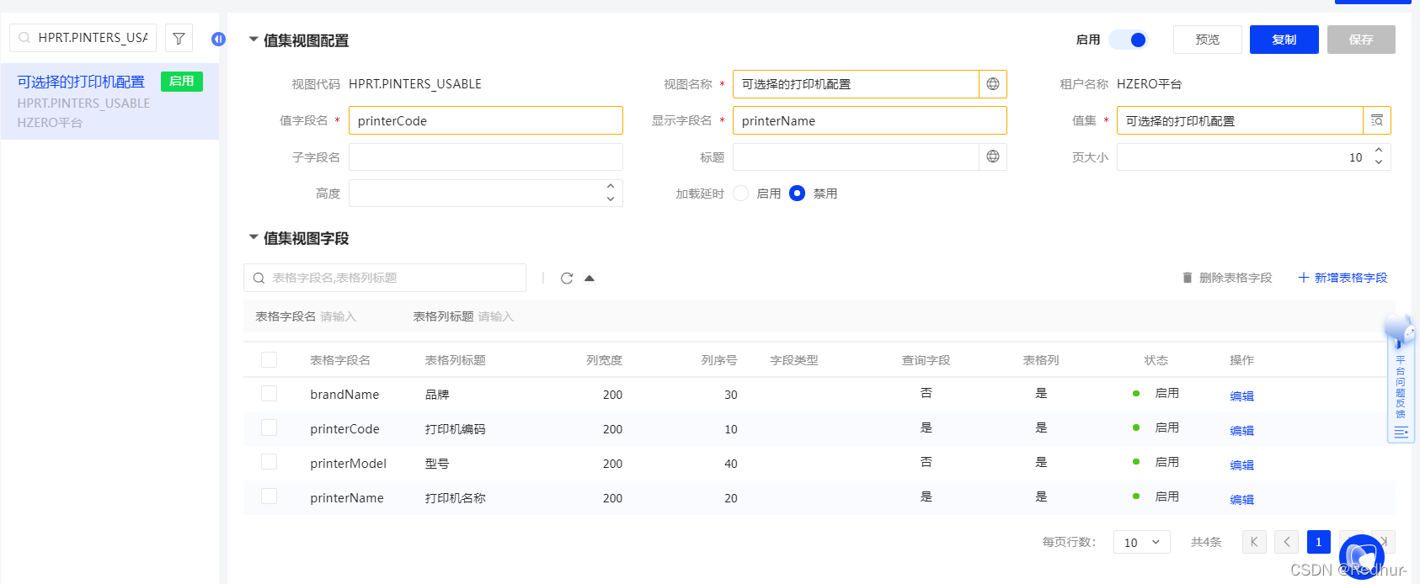Select 启用 radio for 加载延时
The width and height of the screenshot is (1420, 584).
pyautogui.click(x=741, y=194)
